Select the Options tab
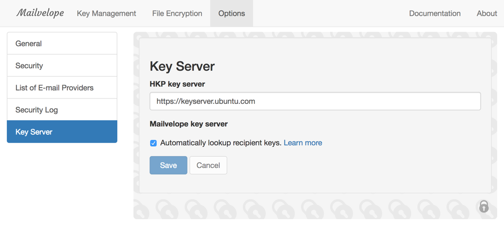 [x=231, y=13]
